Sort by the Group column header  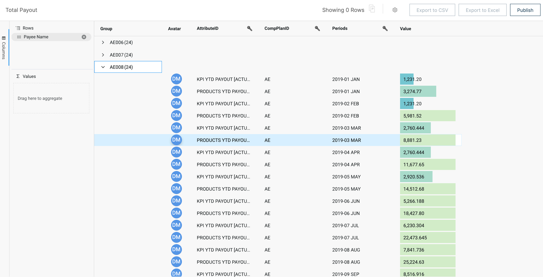(106, 29)
